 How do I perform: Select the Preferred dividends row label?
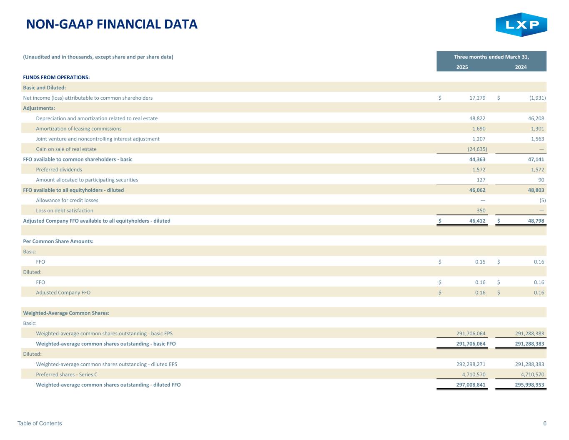[x=59, y=169]
